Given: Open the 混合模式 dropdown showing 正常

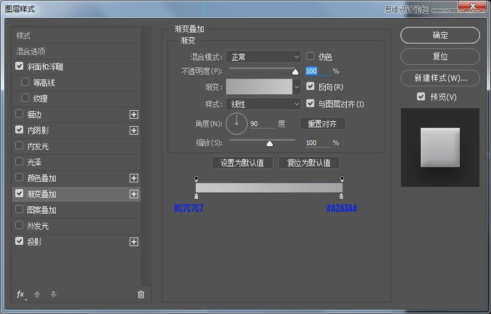Looking at the screenshot, I should 264,57.
